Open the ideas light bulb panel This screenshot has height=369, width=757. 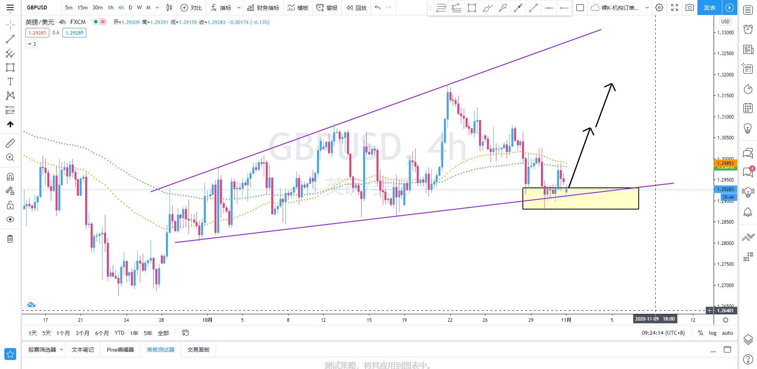(748, 128)
